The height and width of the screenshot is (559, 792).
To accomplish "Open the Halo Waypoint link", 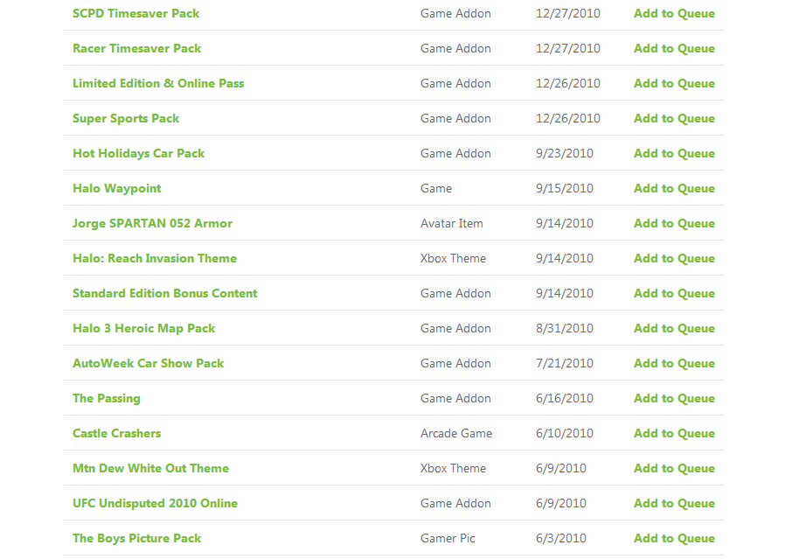I will [x=116, y=189].
